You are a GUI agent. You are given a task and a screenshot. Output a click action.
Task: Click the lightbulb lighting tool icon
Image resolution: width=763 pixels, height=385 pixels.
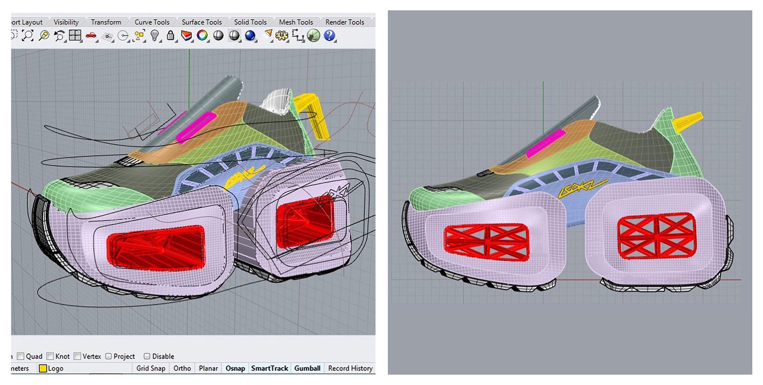coord(156,35)
